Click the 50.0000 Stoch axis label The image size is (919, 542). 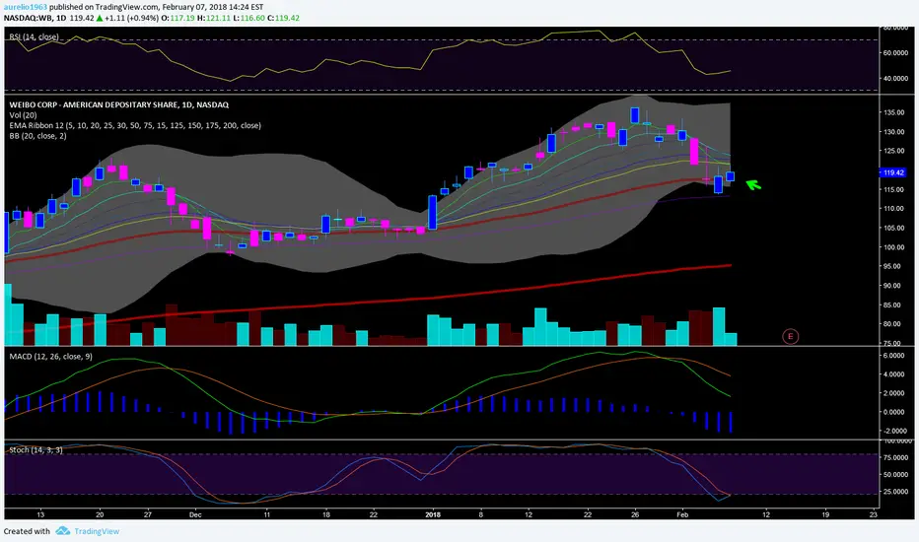click(x=895, y=475)
